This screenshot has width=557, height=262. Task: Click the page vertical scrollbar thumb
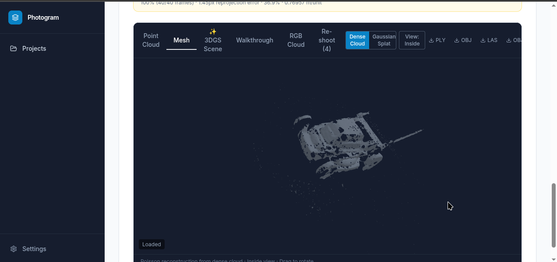tap(553, 216)
